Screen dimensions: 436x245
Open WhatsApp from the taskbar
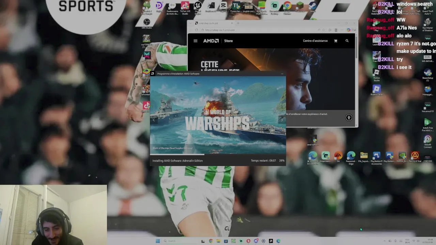233,241
